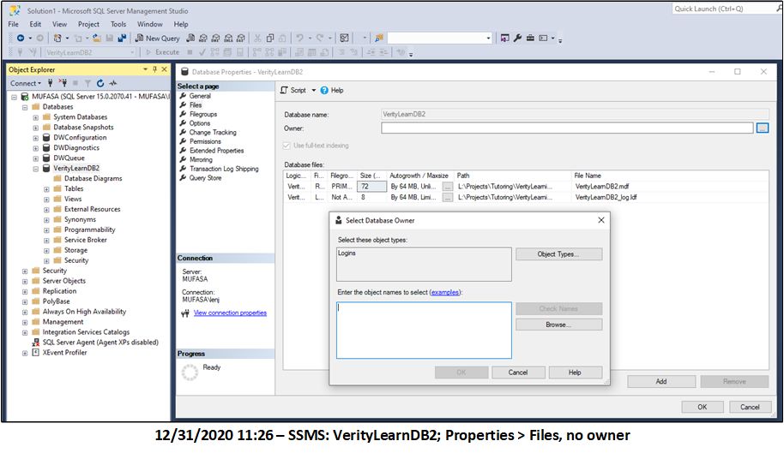This screenshot has width=784, height=453.
Task: Click the Activity Monitor icon in Object Explorer
Action: pyautogui.click(x=113, y=83)
